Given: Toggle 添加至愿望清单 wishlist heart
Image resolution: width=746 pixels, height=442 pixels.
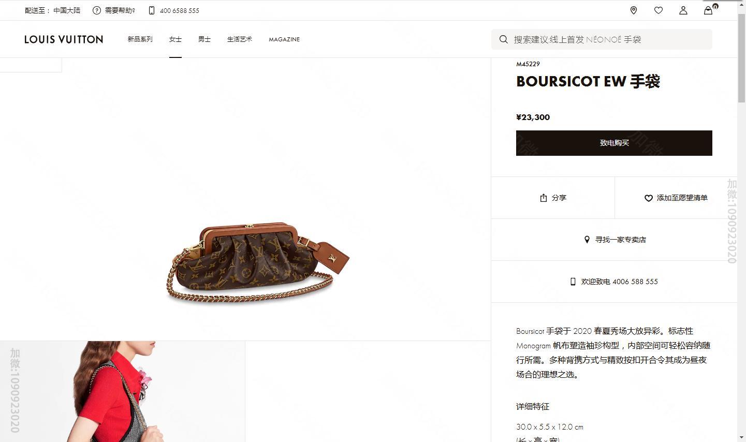Looking at the screenshot, I should [648, 198].
